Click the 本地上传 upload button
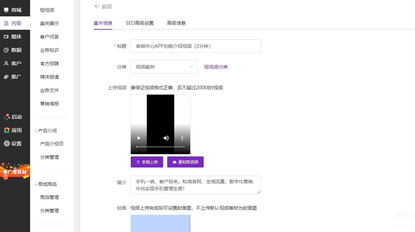The height and width of the screenshot is (232, 415). tap(147, 162)
